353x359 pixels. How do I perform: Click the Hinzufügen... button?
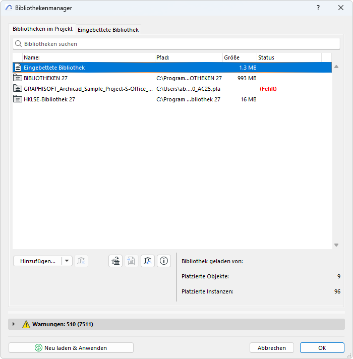(x=38, y=261)
